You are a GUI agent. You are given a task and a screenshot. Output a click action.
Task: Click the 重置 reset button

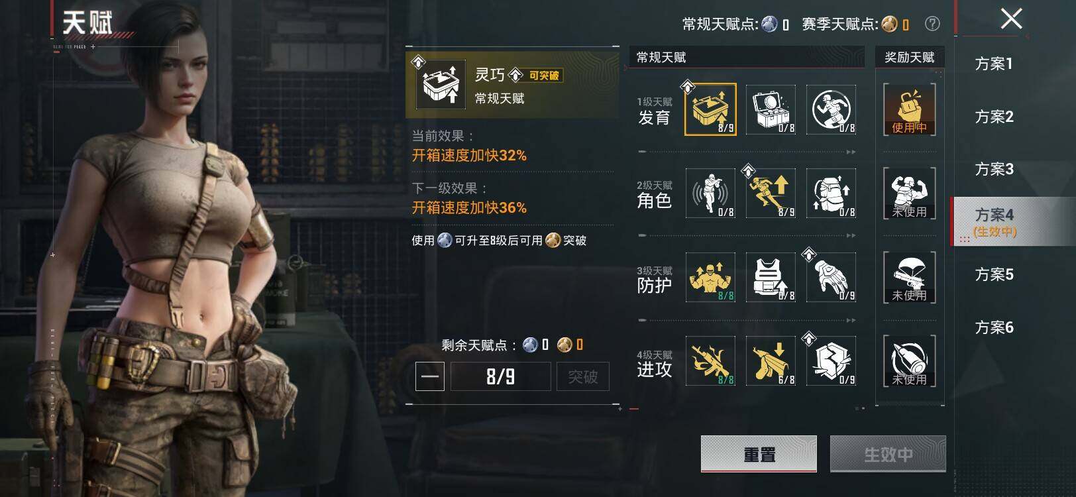(x=759, y=455)
